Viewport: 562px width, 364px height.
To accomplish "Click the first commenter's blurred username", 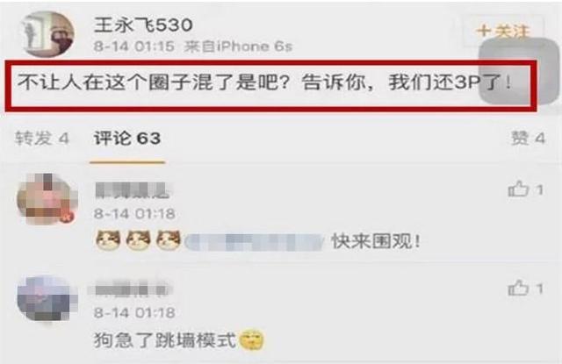I will click(133, 190).
